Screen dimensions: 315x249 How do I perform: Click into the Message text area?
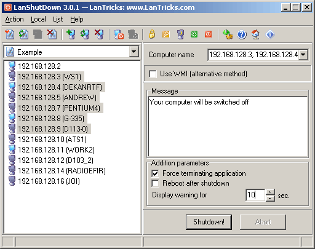228,127
